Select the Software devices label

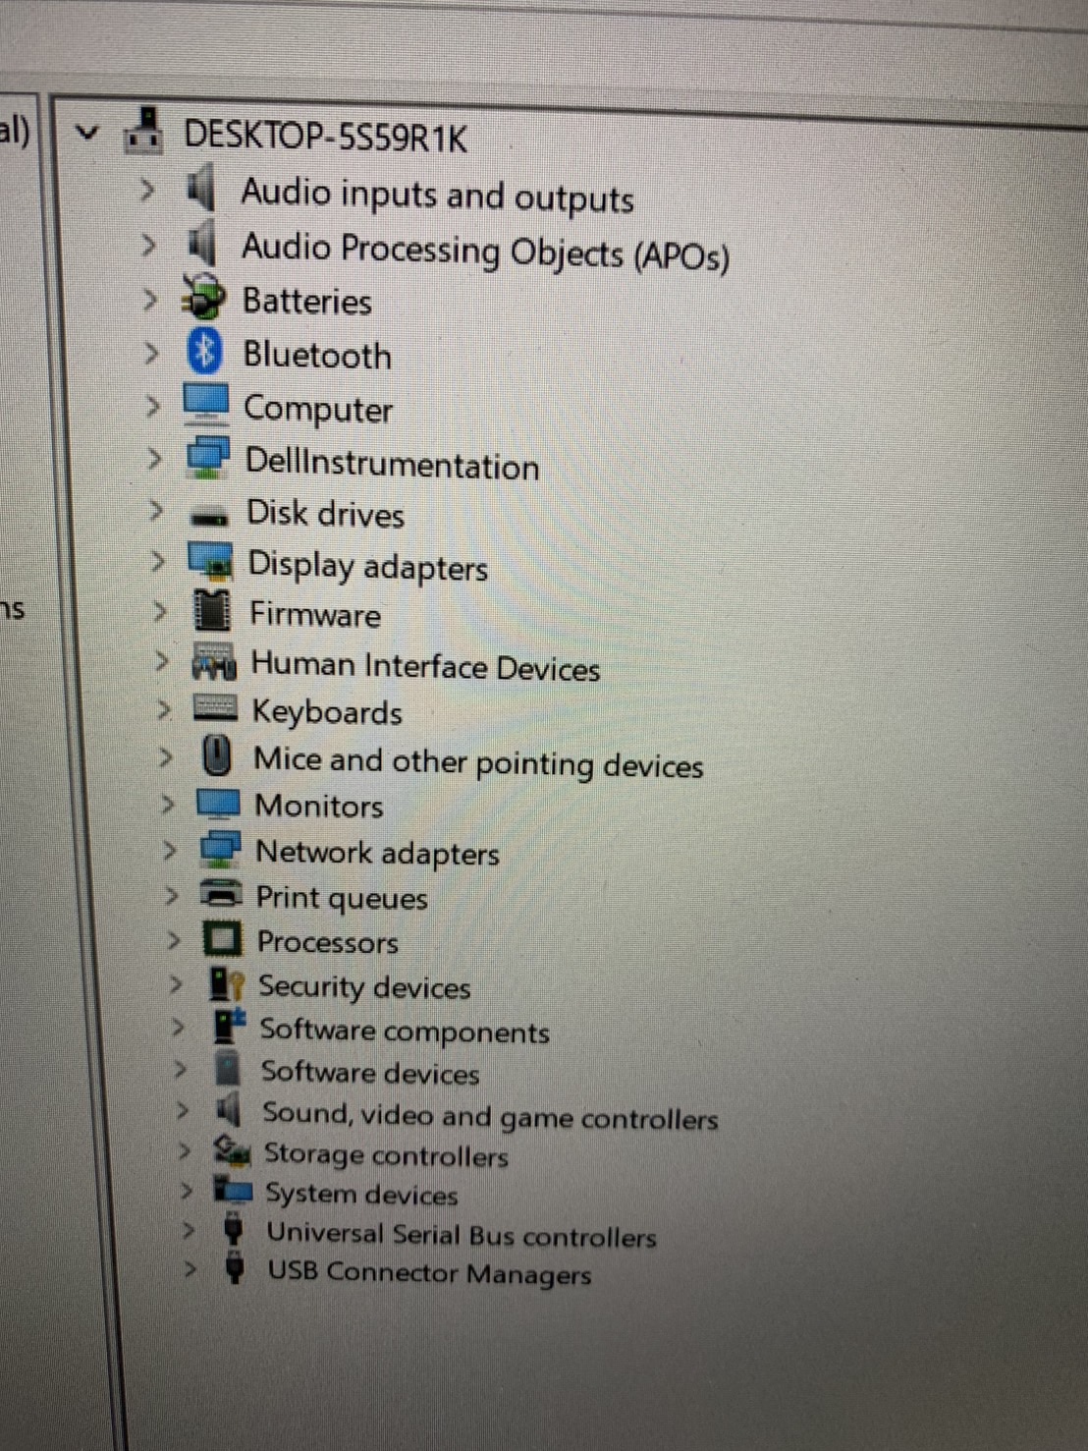[x=370, y=1073]
